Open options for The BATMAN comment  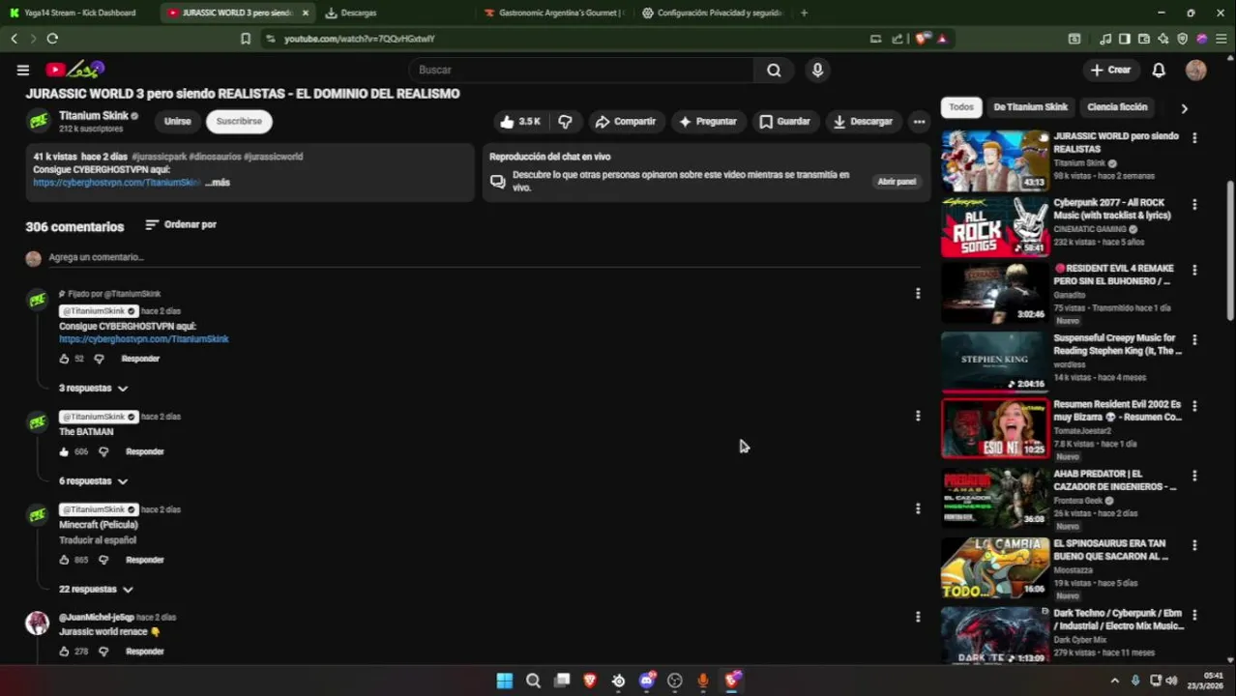click(918, 416)
